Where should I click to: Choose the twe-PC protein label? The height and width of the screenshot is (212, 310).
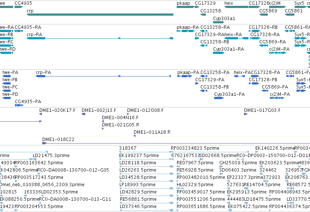[x=10, y=87]
